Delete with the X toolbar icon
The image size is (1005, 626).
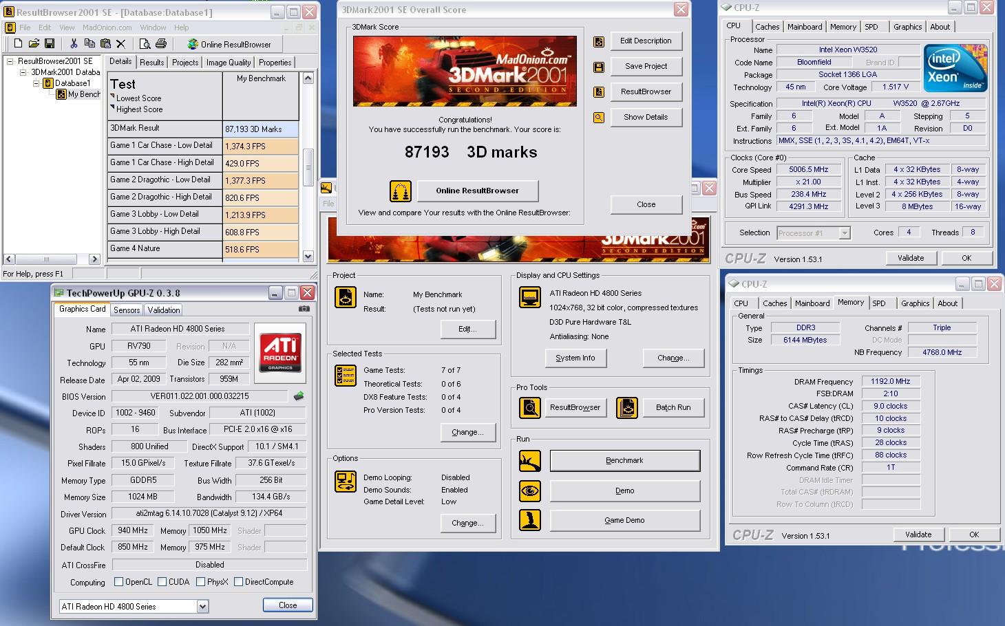tap(121, 44)
